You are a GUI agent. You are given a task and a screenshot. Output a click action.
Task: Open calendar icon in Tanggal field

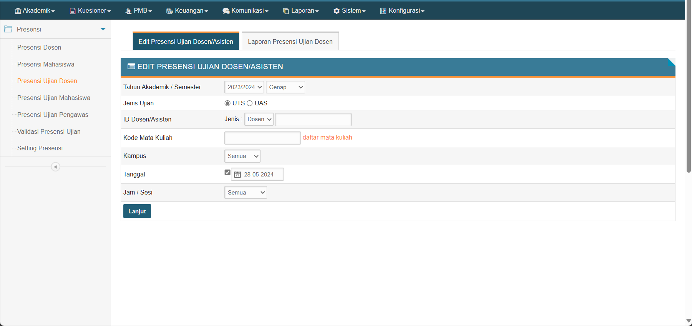pyautogui.click(x=237, y=175)
